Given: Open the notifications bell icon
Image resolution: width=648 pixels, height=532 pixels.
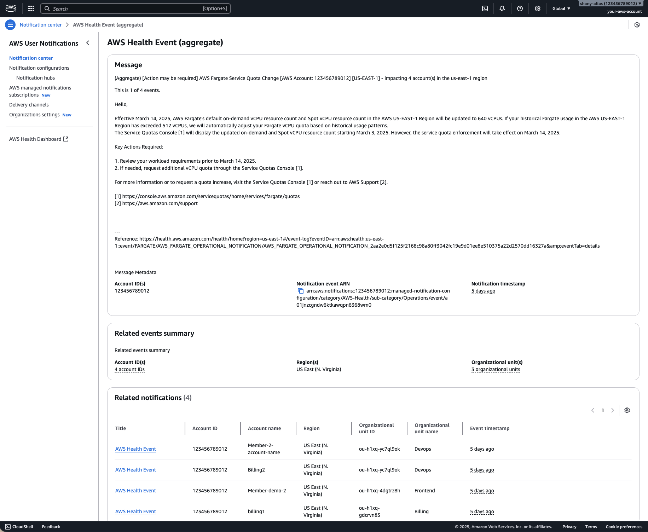Looking at the screenshot, I should tap(502, 8).
